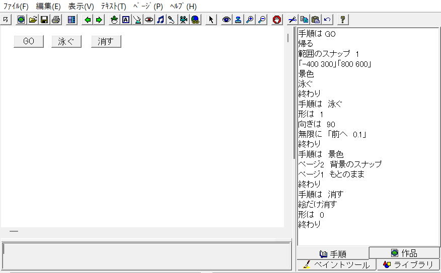Paste using the clipboard icon
The height and width of the screenshot is (273, 441).
(316, 20)
